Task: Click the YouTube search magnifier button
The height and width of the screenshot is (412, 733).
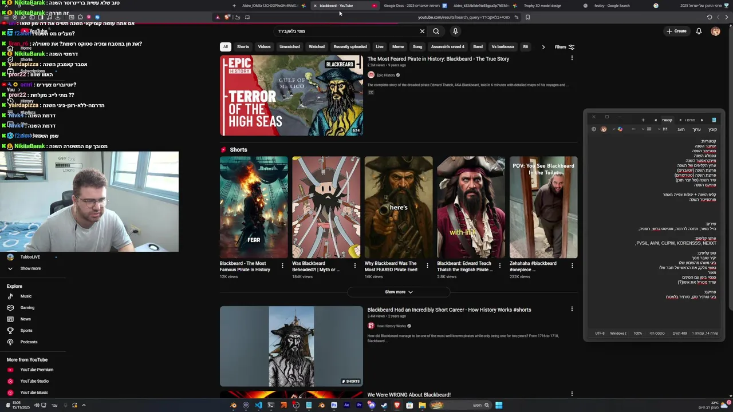Action: click(436, 31)
